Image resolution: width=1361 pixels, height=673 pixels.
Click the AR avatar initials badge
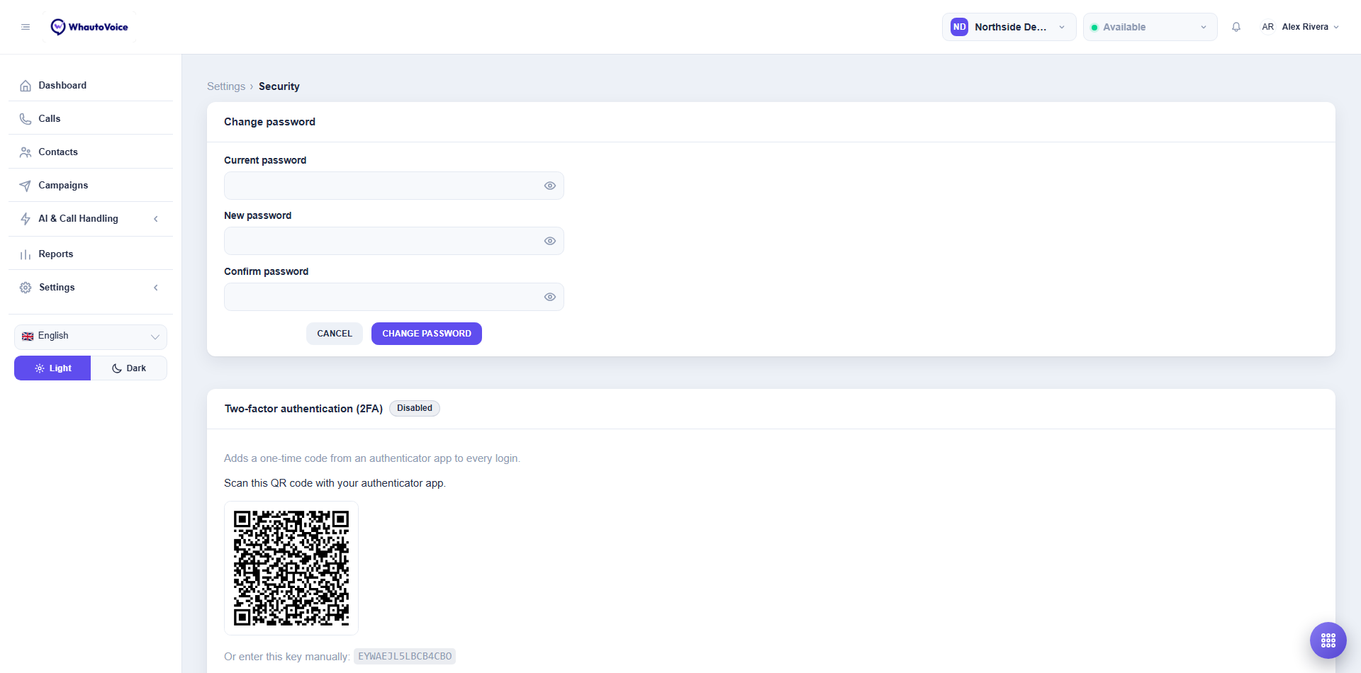click(1267, 27)
